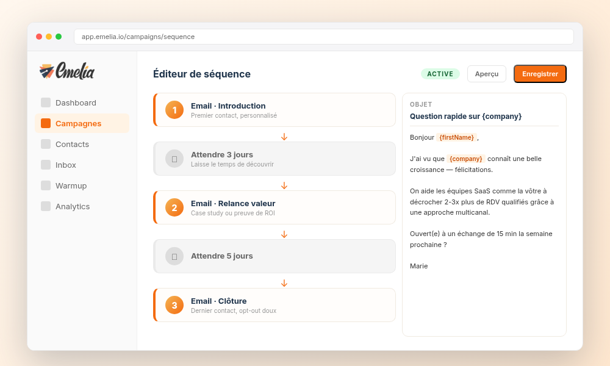Screen dimensions: 610x366
Task: Click the subject line Question rapide sur {company}
Action: tap(465, 117)
